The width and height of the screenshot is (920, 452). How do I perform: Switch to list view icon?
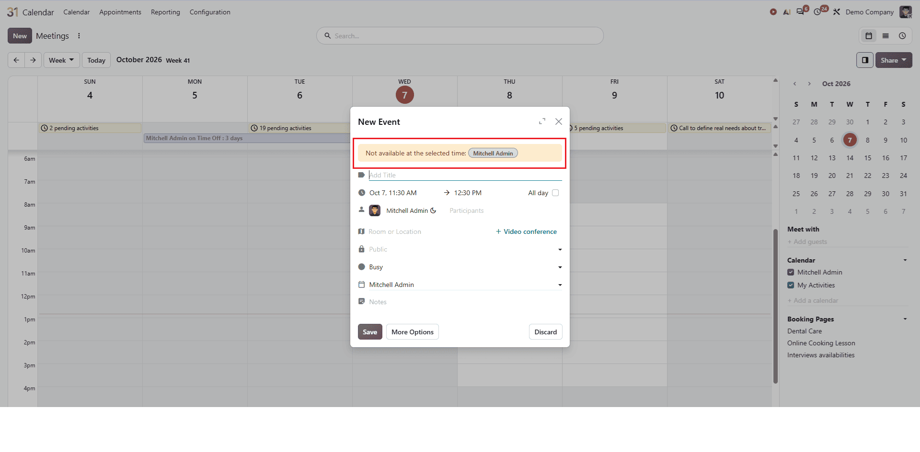click(885, 36)
